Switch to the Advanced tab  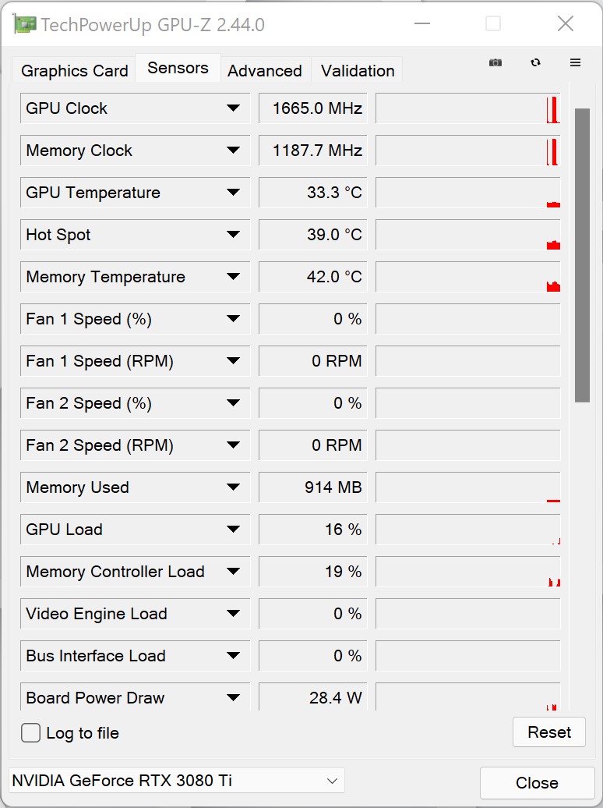pos(265,71)
